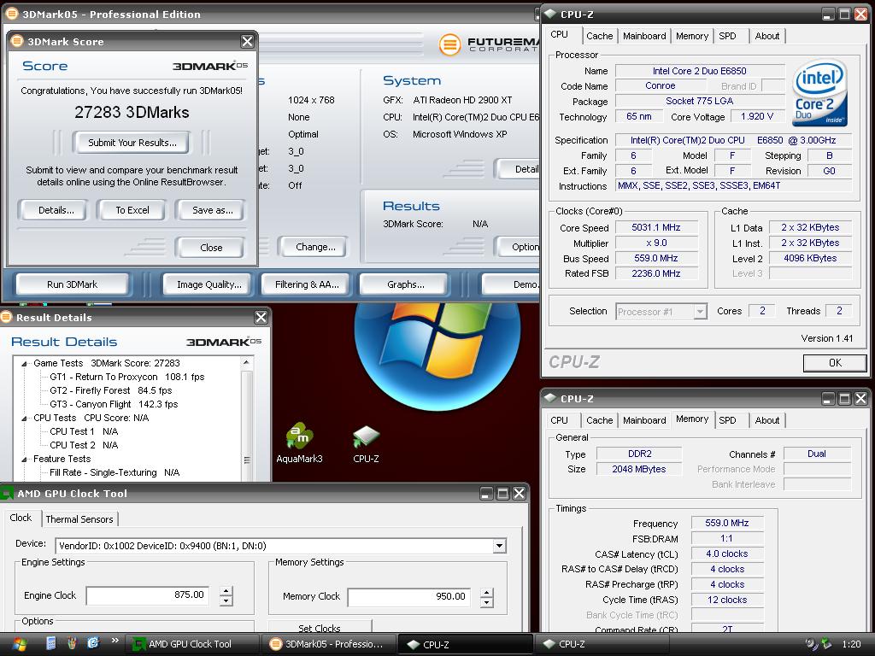Click the Result Details title bar icon
Screen dimensions: 875x656
coord(6,317)
